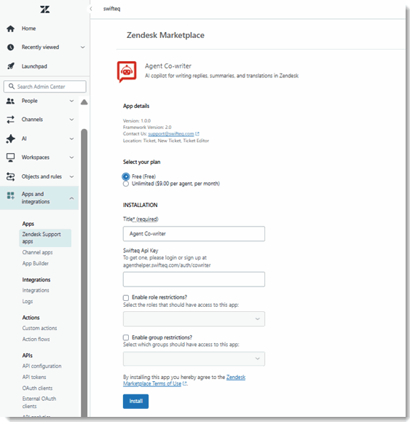Open App Builder page

click(36, 264)
